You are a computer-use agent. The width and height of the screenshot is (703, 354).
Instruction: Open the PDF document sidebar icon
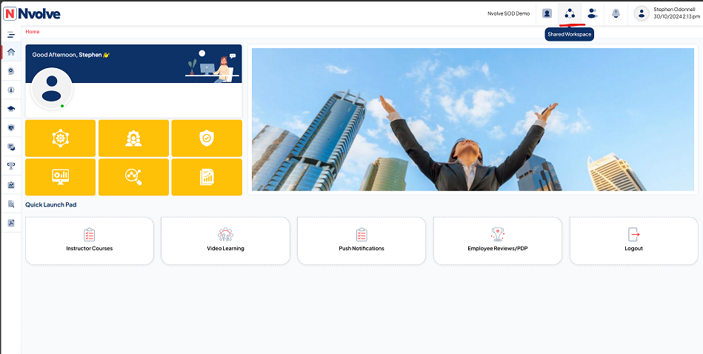[x=11, y=222]
